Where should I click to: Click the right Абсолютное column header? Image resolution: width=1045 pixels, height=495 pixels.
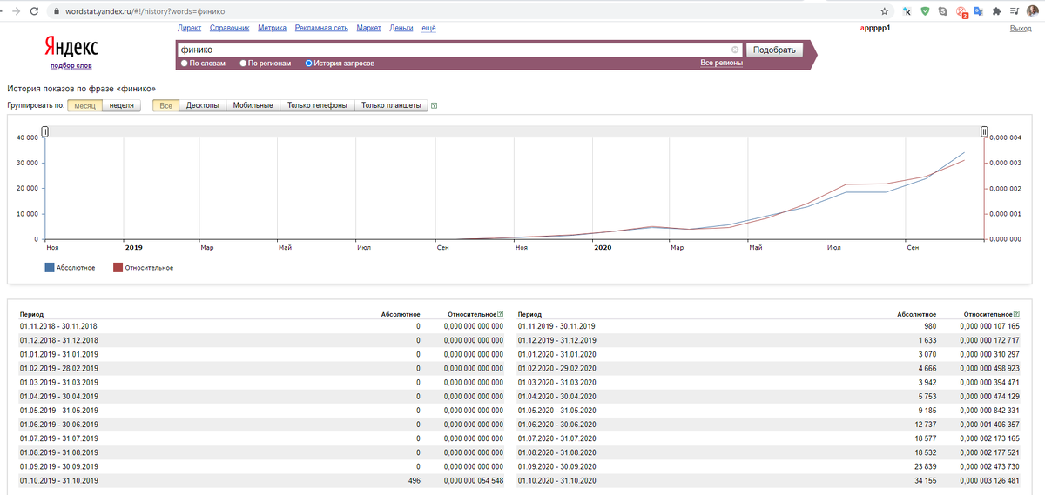(x=917, y=314)
